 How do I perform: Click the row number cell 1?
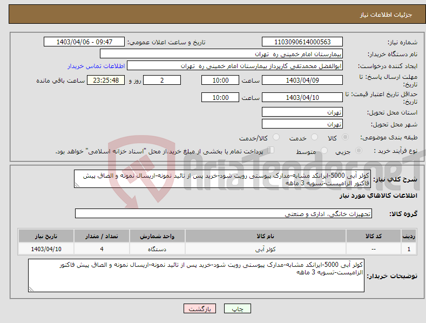tap(409, 249)
